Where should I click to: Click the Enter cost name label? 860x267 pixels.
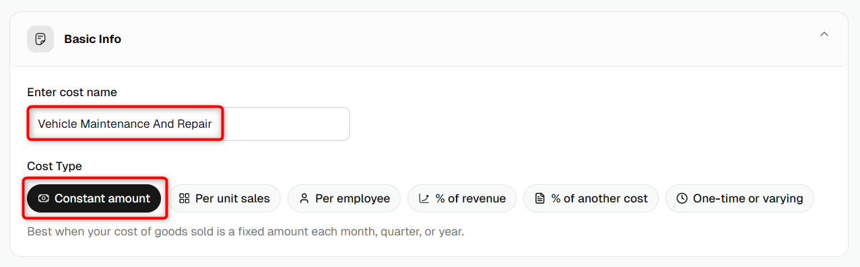coord(72,92)
